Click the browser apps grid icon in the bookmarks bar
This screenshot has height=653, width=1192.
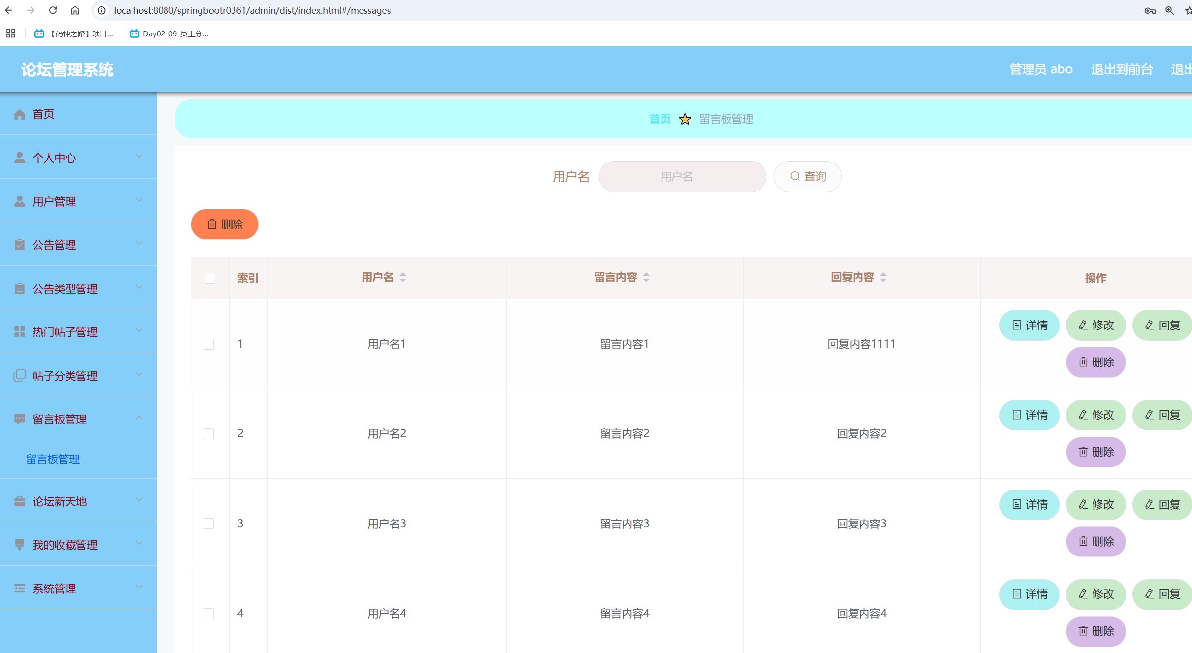[11, 33]
